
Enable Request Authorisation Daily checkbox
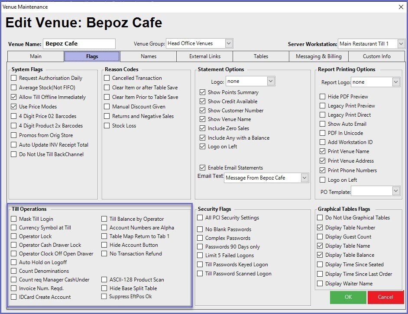point(14,78)
